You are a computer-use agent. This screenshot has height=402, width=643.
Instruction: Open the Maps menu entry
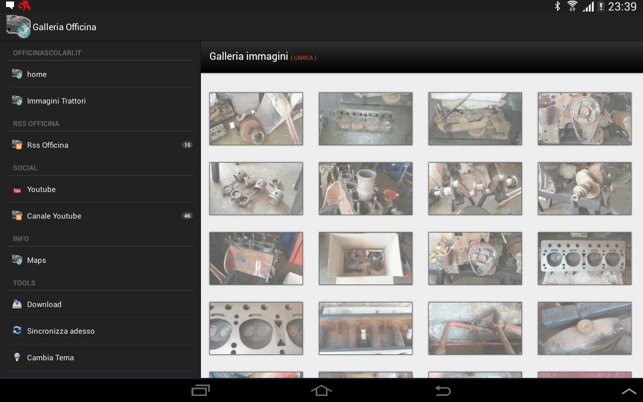click(x=100, y=260)
